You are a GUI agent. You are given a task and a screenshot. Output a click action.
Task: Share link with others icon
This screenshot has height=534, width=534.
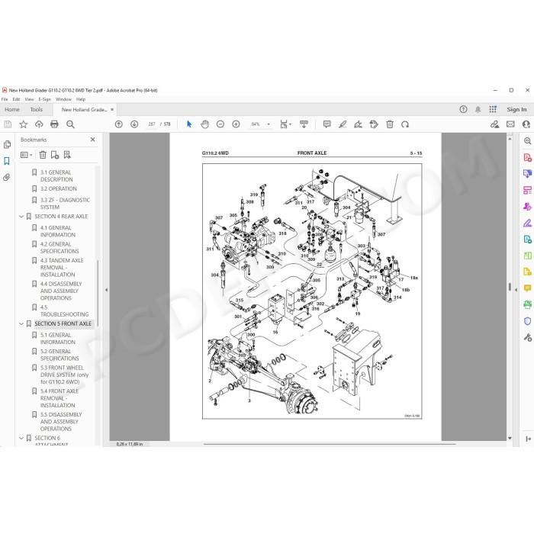tap(495, 124)
